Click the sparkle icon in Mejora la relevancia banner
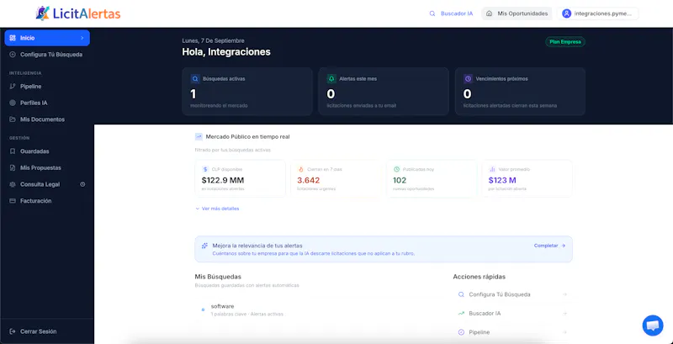The height and width of the screenshot is (344, 673). [x=204, y=246]
